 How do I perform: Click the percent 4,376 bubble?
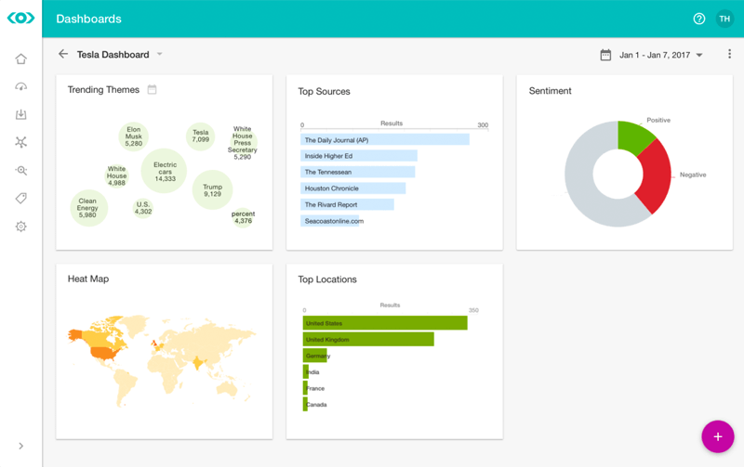[x=243, y=217]
